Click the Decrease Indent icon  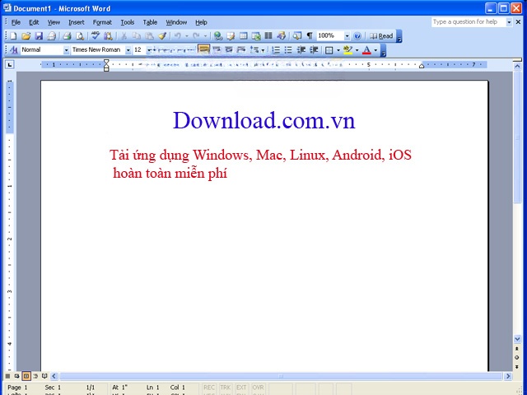point(301,50)
